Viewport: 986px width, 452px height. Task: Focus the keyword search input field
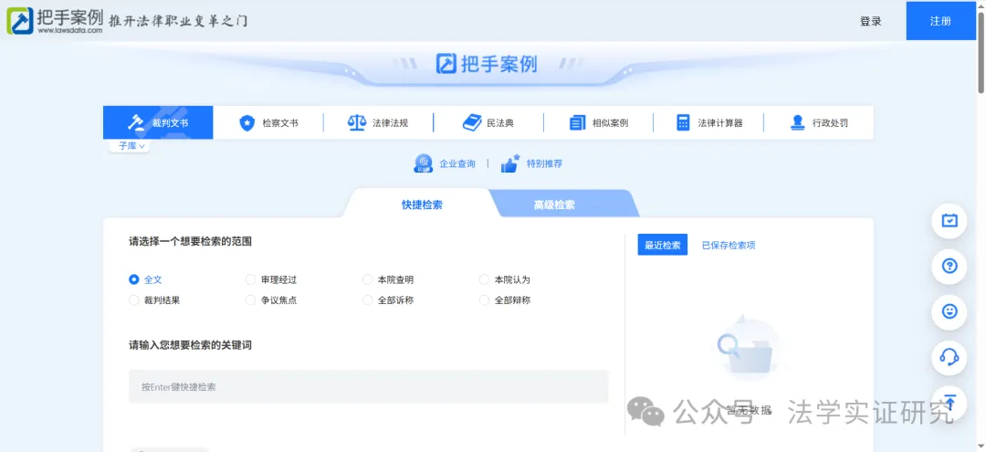[x=369, y=386]
